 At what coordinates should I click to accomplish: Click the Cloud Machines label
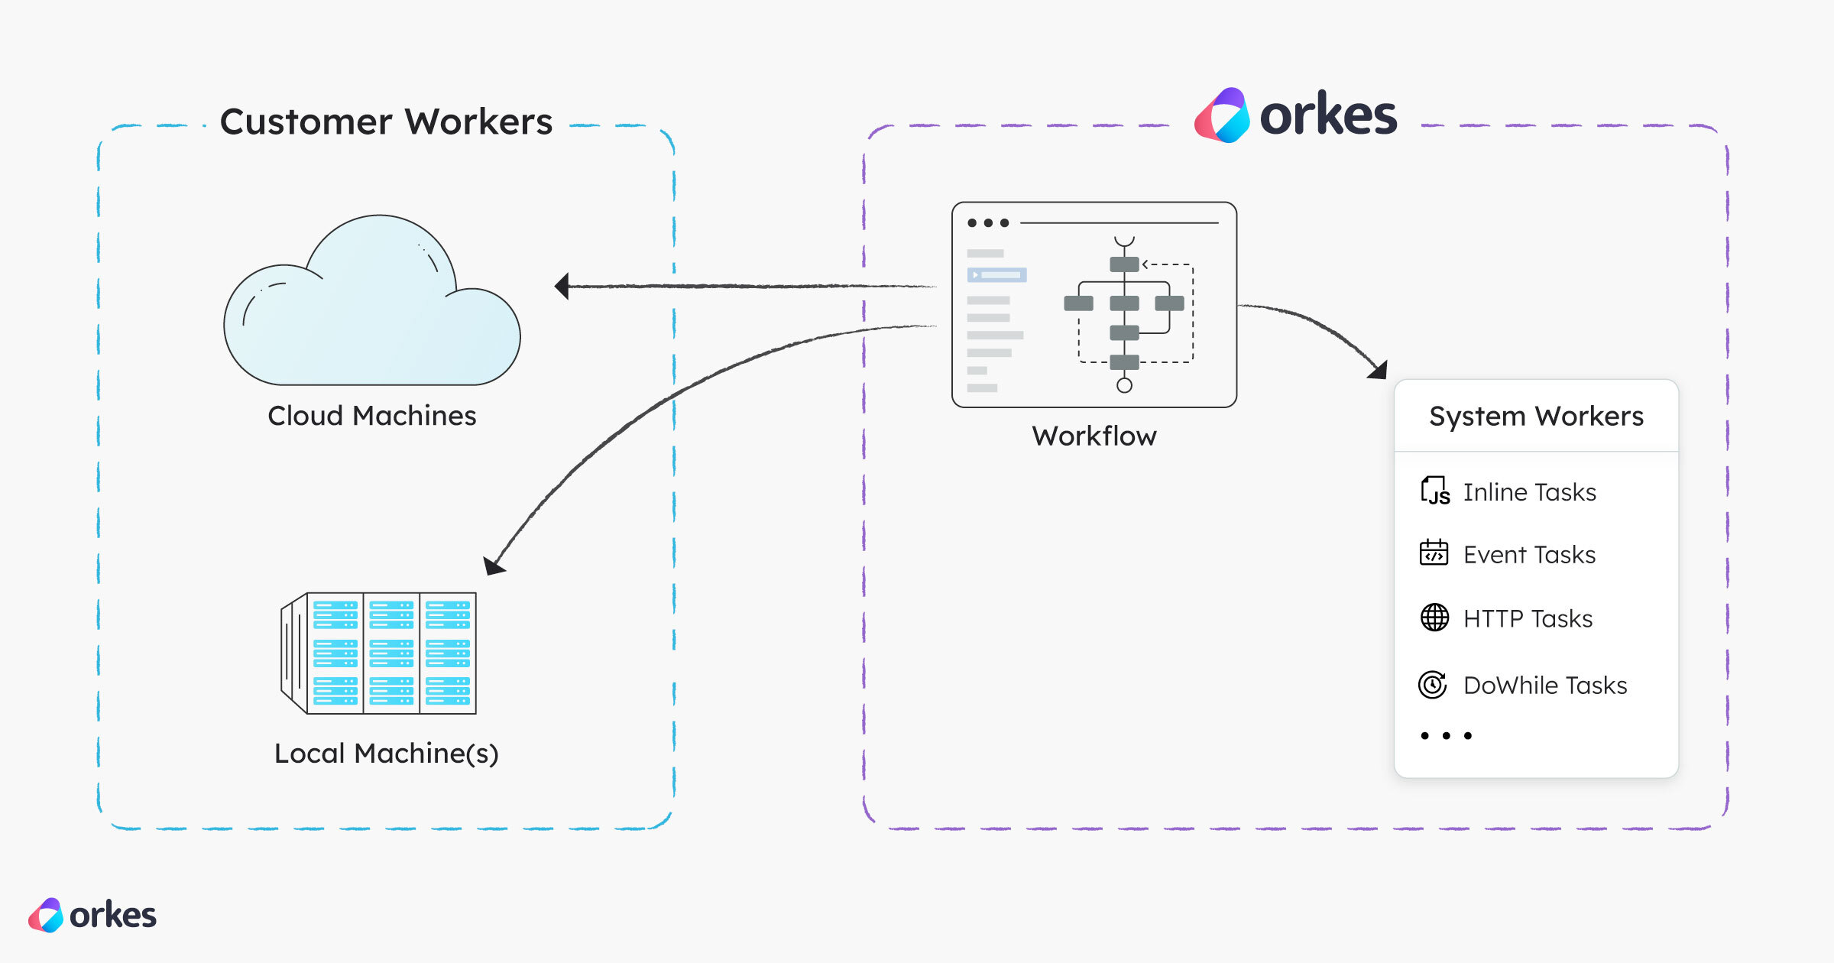click(x=372, y=416)
